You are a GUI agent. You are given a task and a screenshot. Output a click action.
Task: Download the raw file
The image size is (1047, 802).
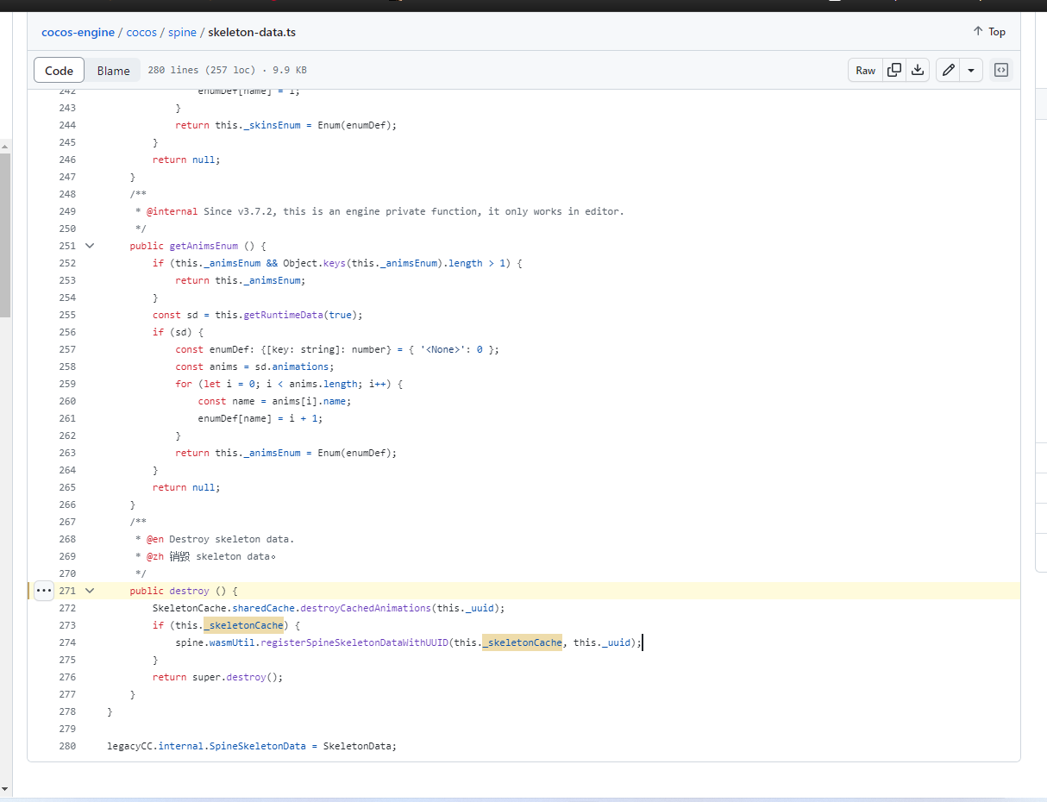point(918,71)
